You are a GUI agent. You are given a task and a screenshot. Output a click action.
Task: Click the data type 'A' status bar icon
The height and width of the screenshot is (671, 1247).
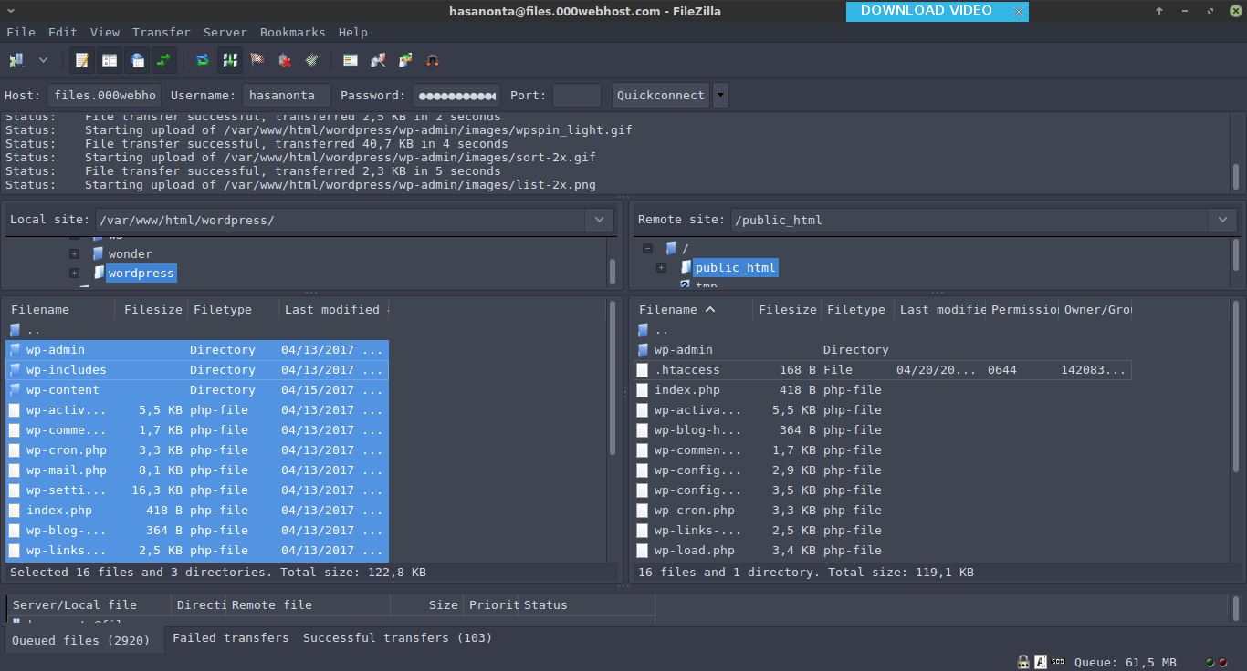(1041, 662)
